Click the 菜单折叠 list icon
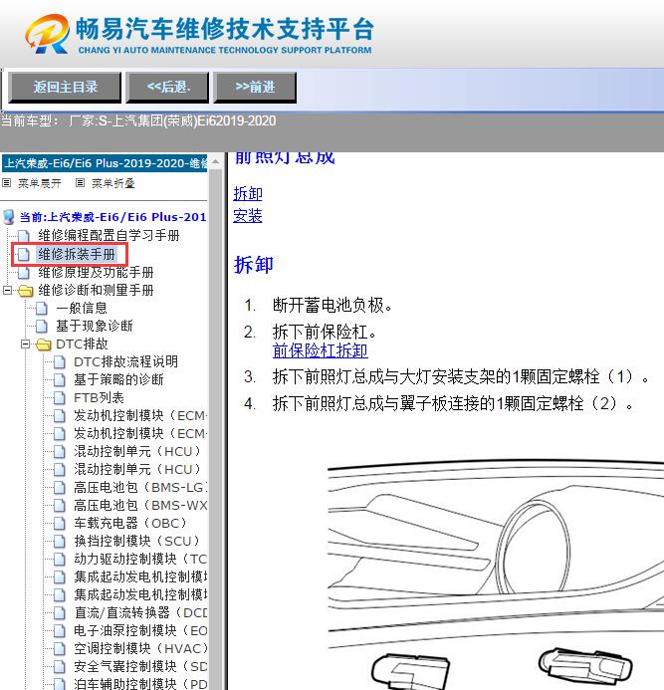The image size is (664, 690). pyautogui.click(x=80, y=182)
